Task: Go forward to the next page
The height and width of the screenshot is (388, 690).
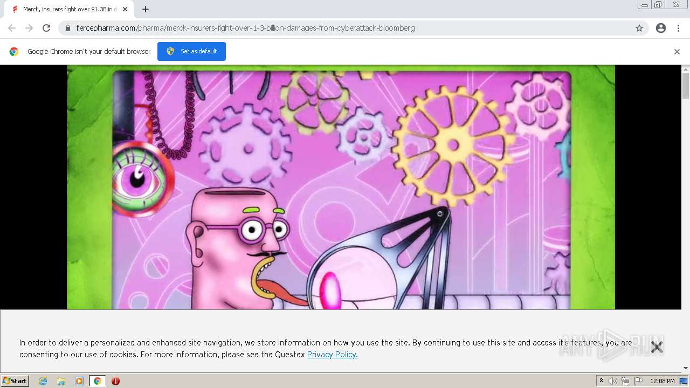Action: [29, 28]
